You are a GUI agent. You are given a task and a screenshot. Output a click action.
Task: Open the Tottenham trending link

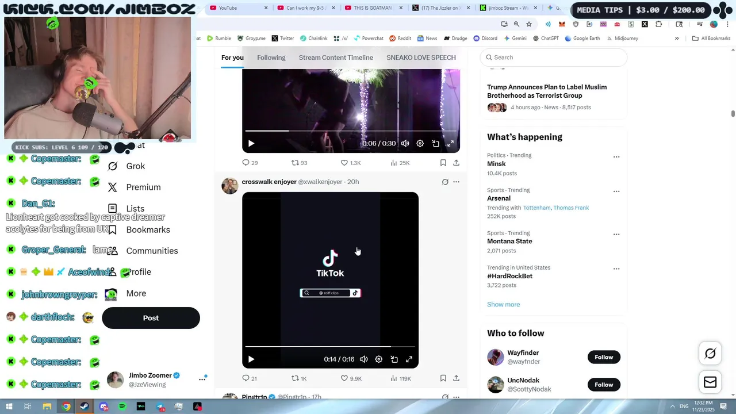(x=536, y=208)
